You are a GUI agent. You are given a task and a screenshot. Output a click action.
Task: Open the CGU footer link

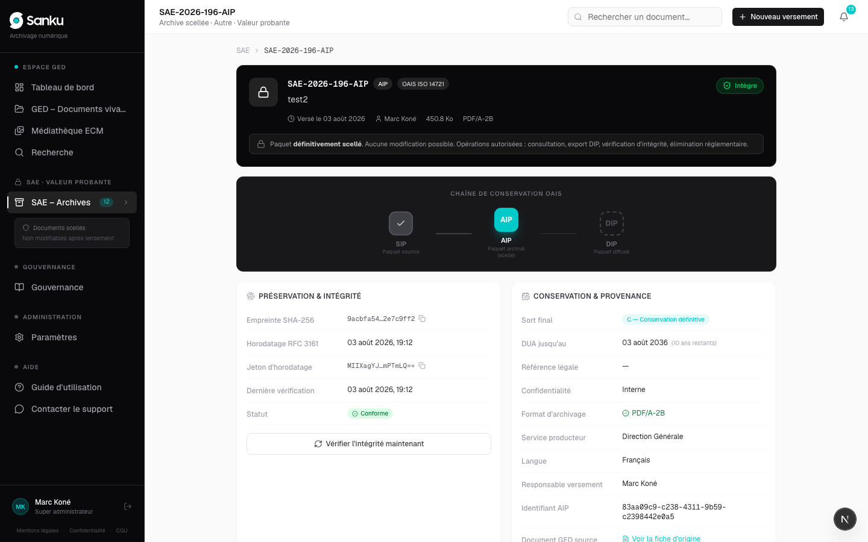coord(122,531)
